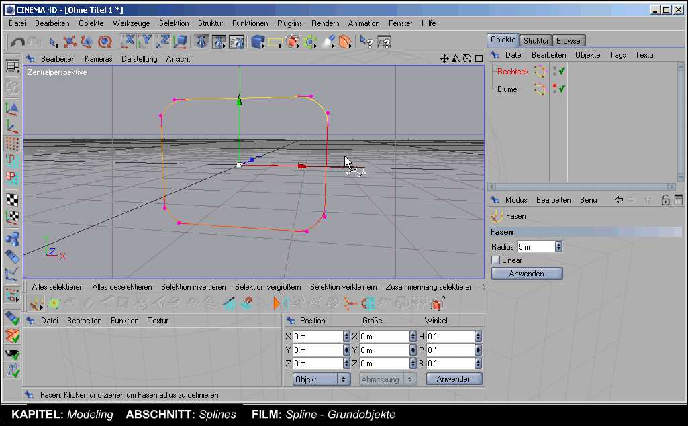Image resolution: width=688 pixels, height=426 pixels.
Task: Click the knife tool icon in structure toolbar
Action: pos(229,304)
